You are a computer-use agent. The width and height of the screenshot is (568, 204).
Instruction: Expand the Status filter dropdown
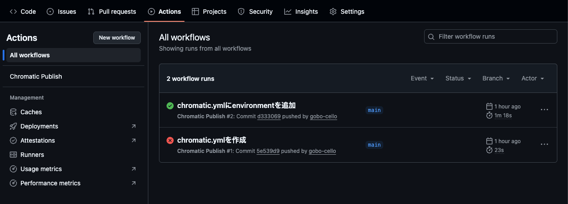458,78
